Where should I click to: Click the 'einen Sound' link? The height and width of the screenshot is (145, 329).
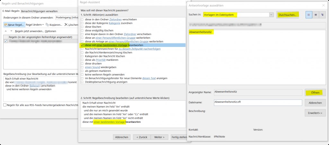click(93, 67)
